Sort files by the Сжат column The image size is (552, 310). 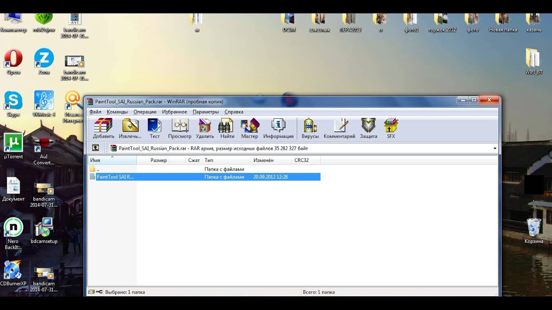pyautogui.click(x=186, y=160)
